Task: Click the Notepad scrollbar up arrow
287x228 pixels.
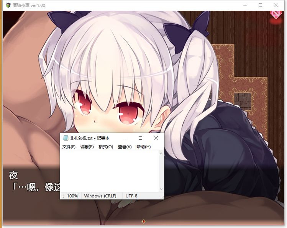Action: tap(161, 154)
